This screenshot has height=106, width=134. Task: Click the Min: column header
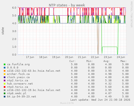click(90, 61)
